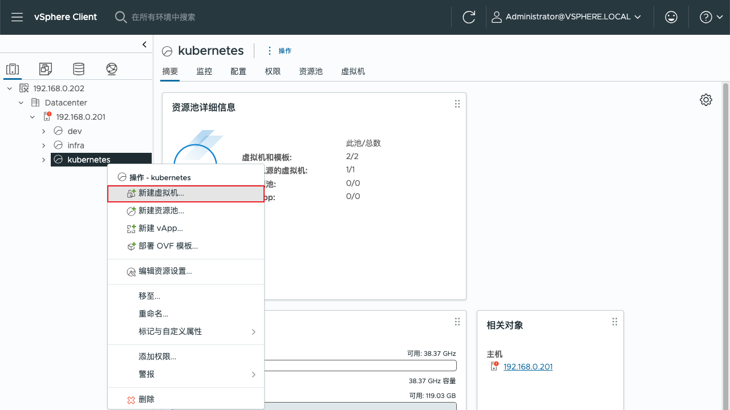Switch to the 资源池 tab

[311, 71]
